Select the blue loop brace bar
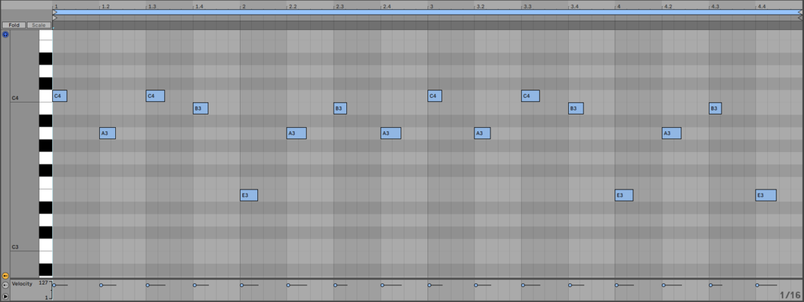Viewport: 804px width, 302px height. click(428, 12)
